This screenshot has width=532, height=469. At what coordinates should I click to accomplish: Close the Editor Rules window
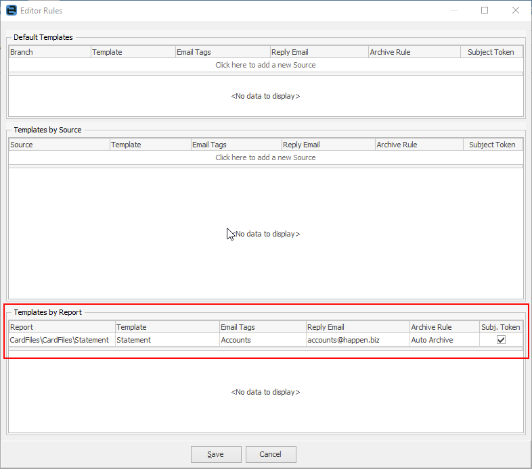tap(515, 11)
